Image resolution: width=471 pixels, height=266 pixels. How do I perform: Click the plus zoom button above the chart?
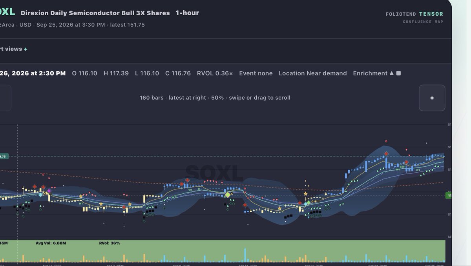pos(432,98)
